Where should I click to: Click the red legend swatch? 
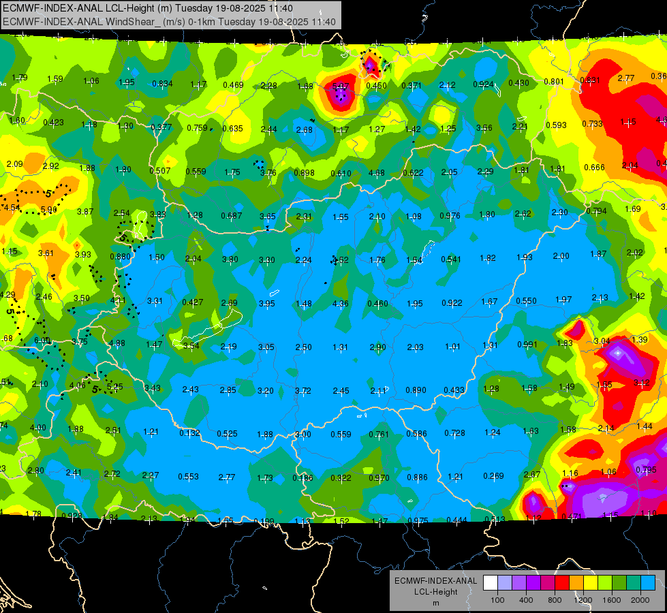point(562,583)
